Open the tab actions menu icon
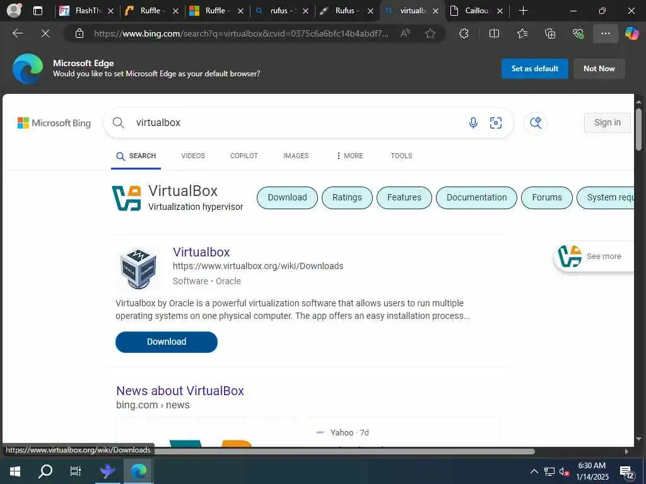This screenshot has width=646, height=484. coord(37,11)
